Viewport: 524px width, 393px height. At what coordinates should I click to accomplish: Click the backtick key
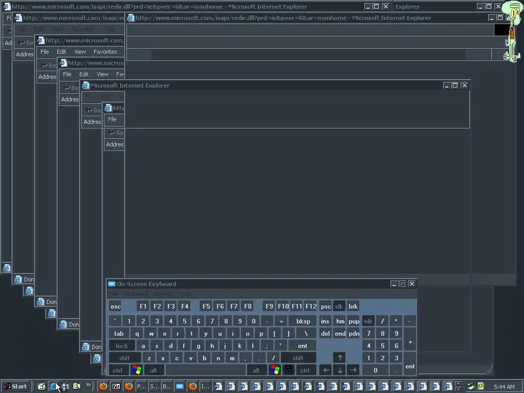coord(115,321)
